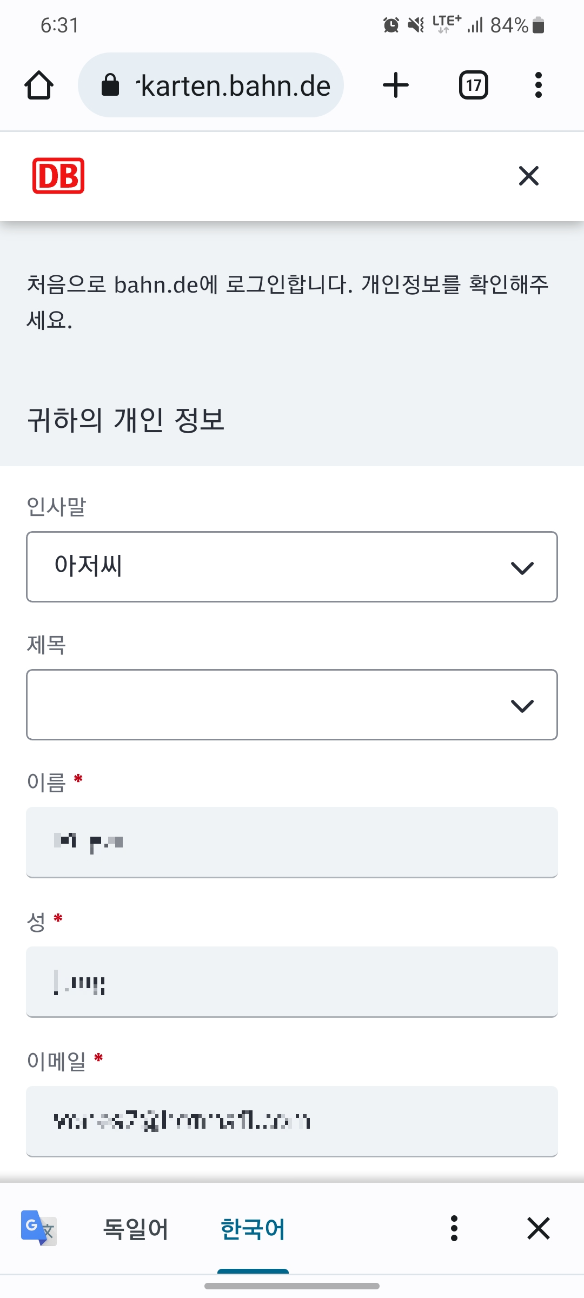
Task: Open the chevron next to 아저씨
Action: [521, 566]
